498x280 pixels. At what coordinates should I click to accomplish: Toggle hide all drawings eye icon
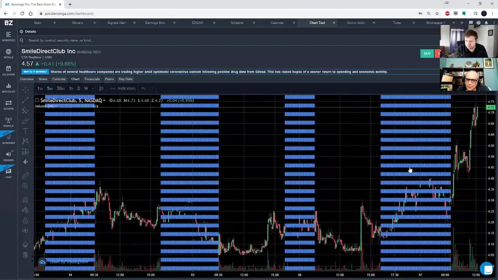pyautogui.click(x=25, y=231)
